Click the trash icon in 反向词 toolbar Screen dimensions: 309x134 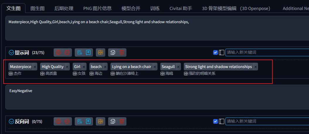pyautogui.click(x=122, y=121)
